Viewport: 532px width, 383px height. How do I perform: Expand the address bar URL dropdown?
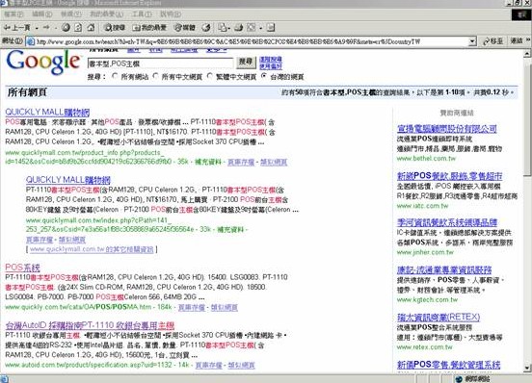pyautogui.click(x=472, y=41)
